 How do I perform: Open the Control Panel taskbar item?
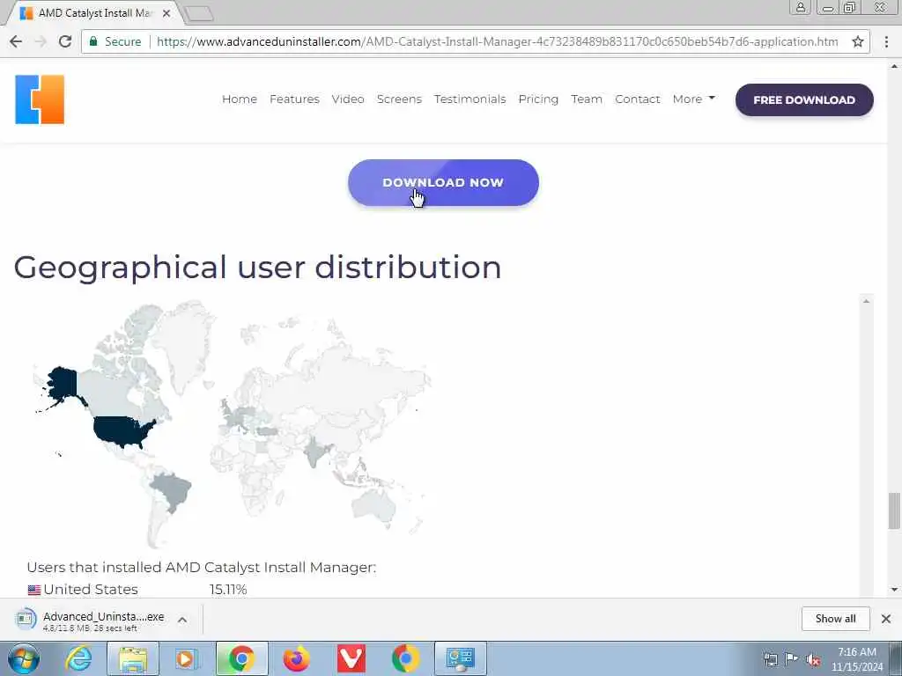[x=460, y=658]
